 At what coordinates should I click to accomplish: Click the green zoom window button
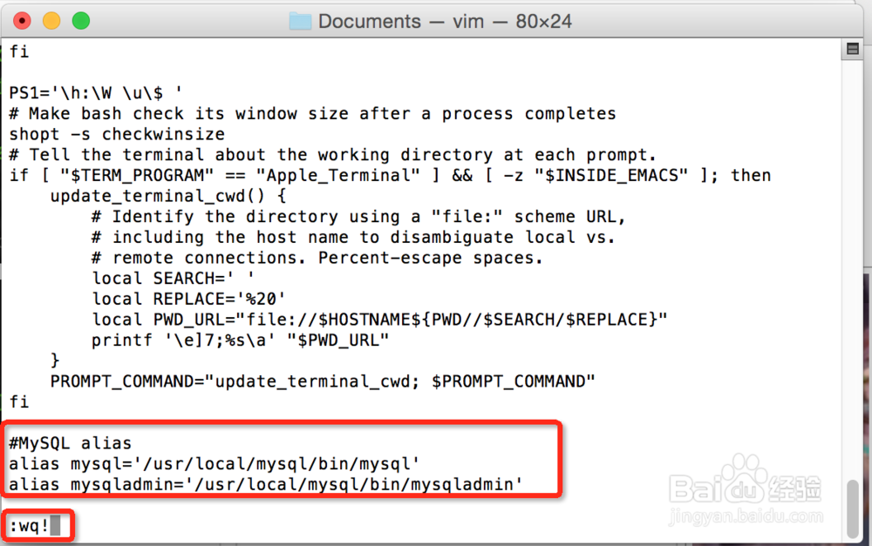pyautogui.click(x=81, y=21)
